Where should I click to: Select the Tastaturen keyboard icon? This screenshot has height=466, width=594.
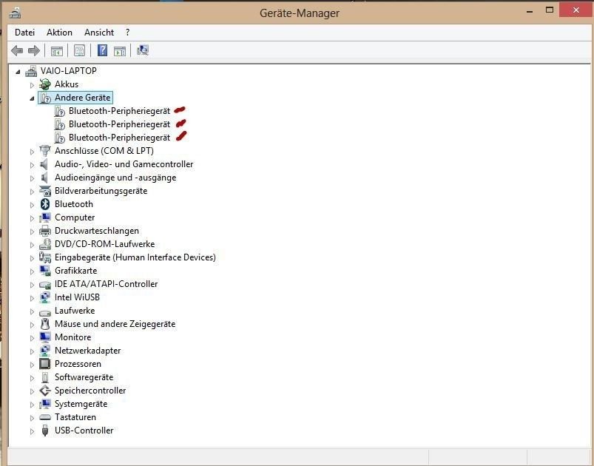(x=45, y=417)
